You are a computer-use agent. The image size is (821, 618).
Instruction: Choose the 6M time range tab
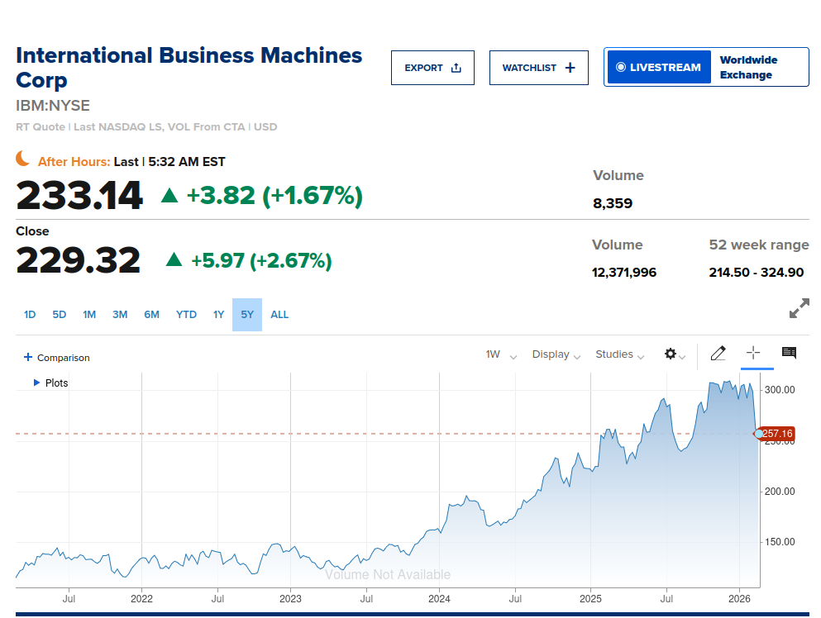point(151,315)
